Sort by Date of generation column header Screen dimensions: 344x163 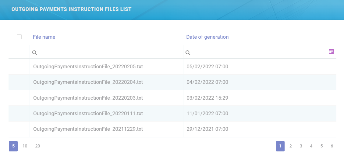click(207, 37)
